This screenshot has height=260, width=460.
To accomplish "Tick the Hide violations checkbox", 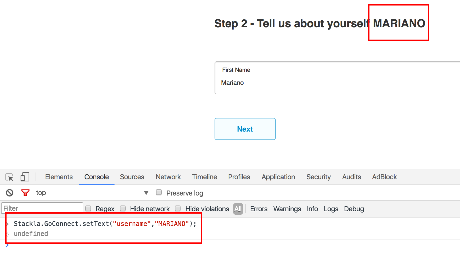I will tap(178, 209).
